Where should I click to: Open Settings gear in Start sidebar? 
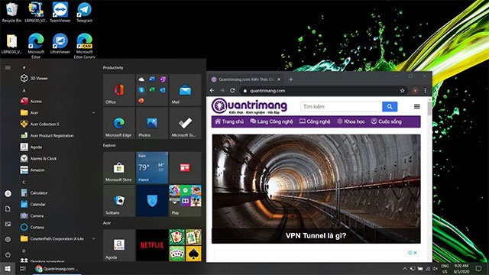pyautogui.click(x=8, y=239)
